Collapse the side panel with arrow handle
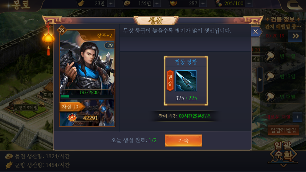The height and width of the screenshot is (172, 306). (260, 80)
